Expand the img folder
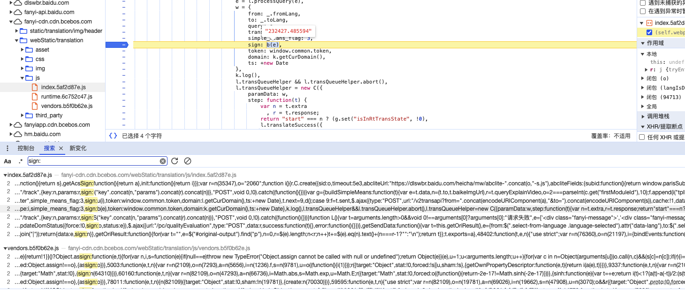 tap(23, 69)
